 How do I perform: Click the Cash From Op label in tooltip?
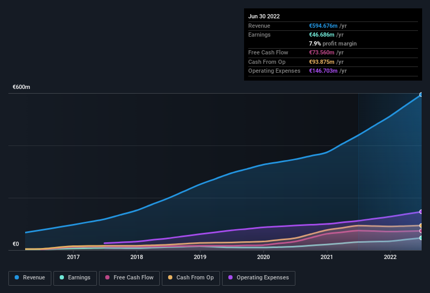[267, 62]
